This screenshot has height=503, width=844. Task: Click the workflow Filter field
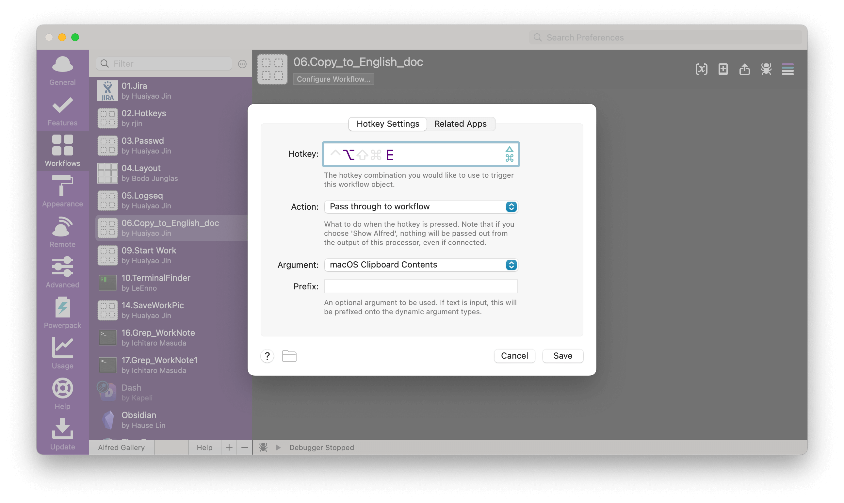pos(164,63)
